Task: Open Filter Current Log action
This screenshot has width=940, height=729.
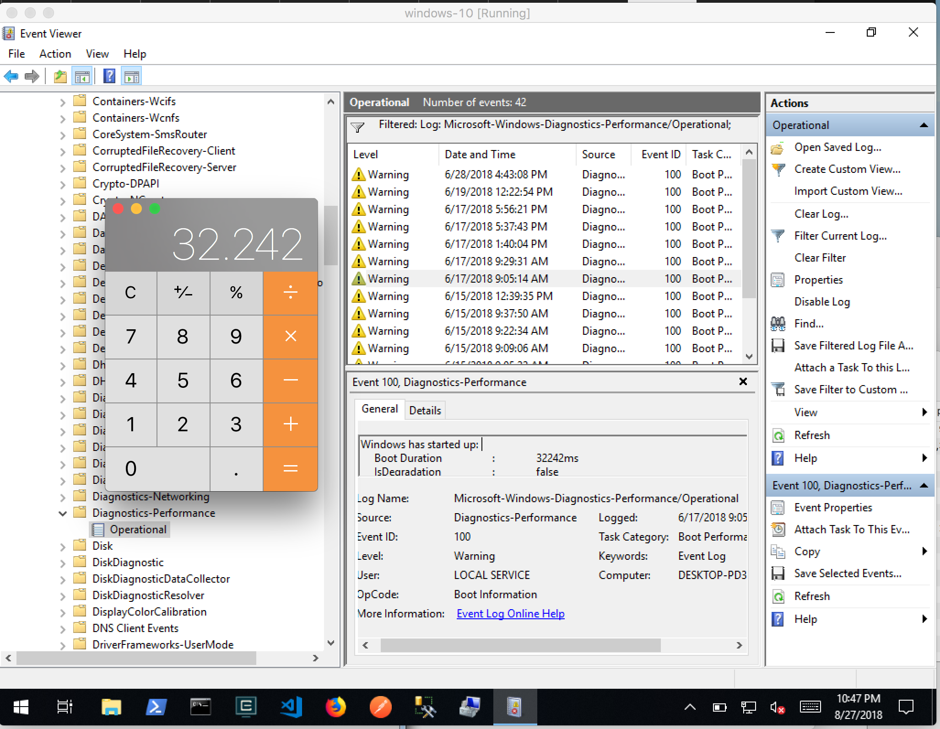Action: (x=840, y=236)
